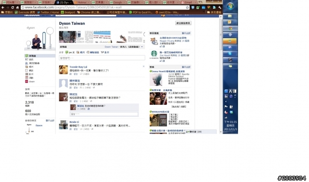Screen dimensions: 309x182
Task: Show all sponsored ads link
Action: click(x=186, y=67)
